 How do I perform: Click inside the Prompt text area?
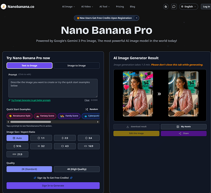(53, 88)
